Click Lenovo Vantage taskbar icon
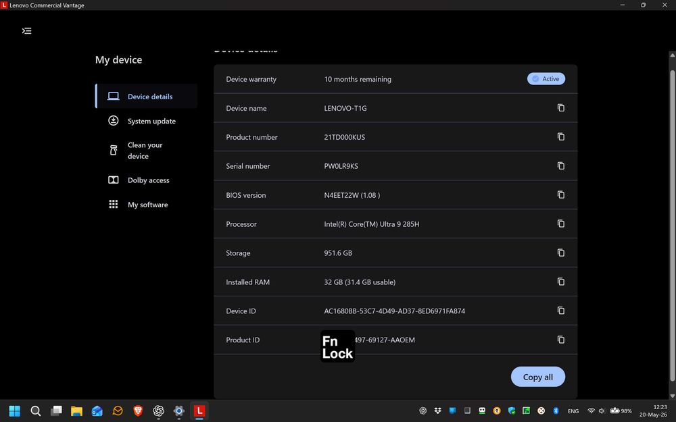The image size is (676, 422). pyautogui.click(x=199, y=411)
